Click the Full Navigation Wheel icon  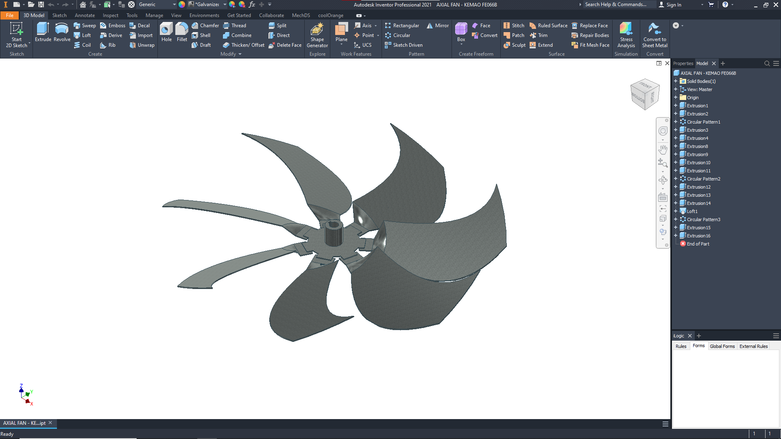click(663, 131)
